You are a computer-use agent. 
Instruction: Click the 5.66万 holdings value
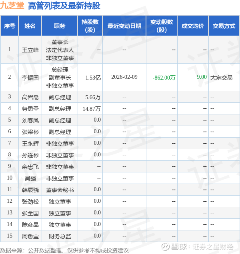(x=93, y=97)
